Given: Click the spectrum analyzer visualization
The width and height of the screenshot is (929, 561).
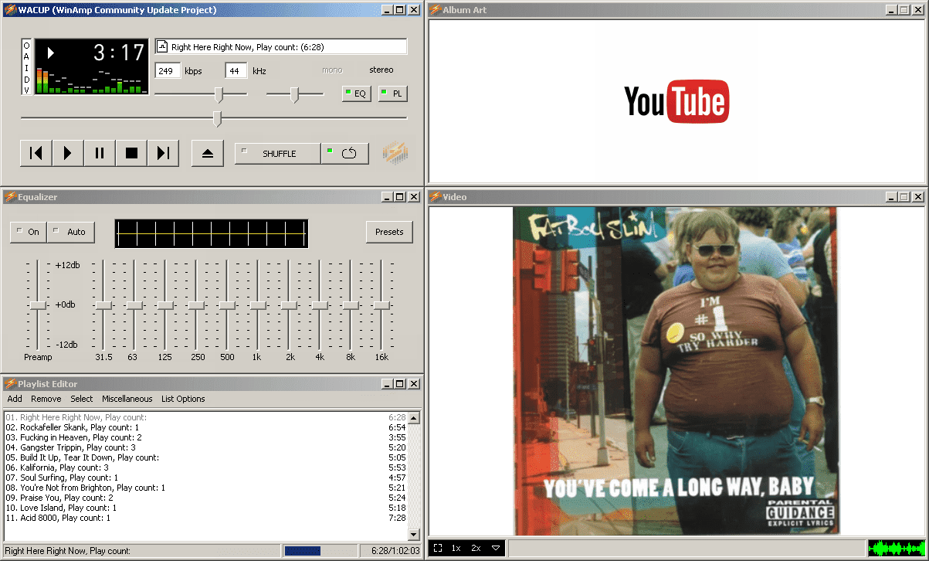Looking at the screenshot, I should coord(91,80).
